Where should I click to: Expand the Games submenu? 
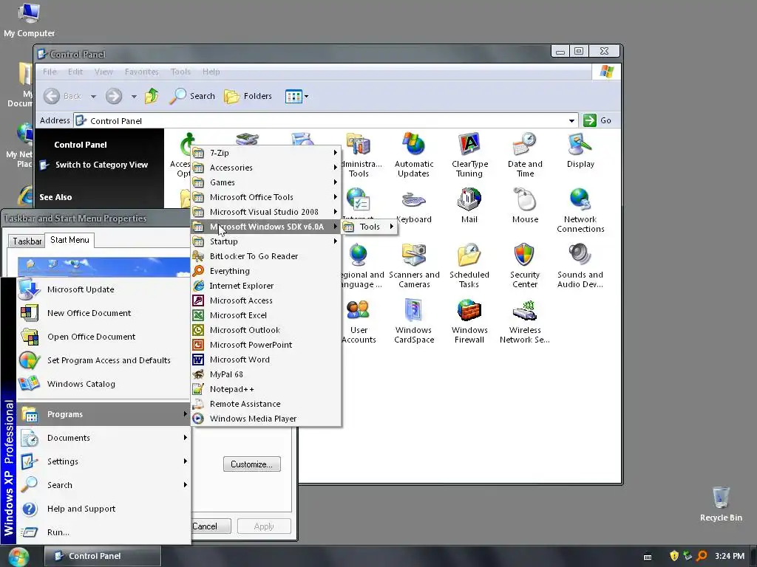click(266, 183)
